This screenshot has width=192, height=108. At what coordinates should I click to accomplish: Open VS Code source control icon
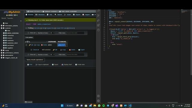point(98,16)
